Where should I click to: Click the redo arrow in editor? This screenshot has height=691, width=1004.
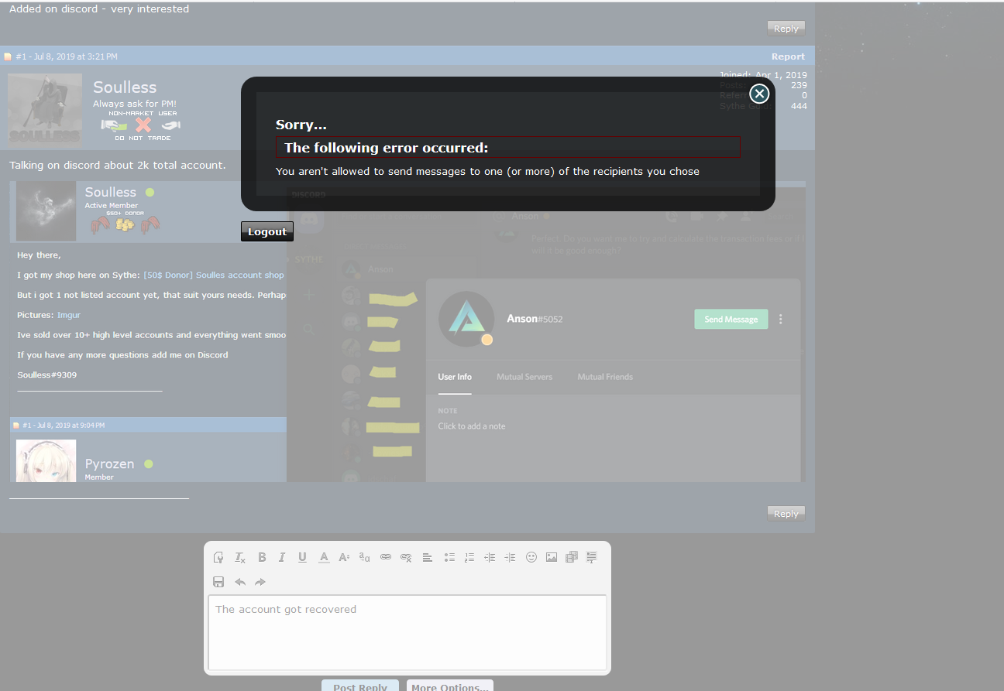[260, 582]
